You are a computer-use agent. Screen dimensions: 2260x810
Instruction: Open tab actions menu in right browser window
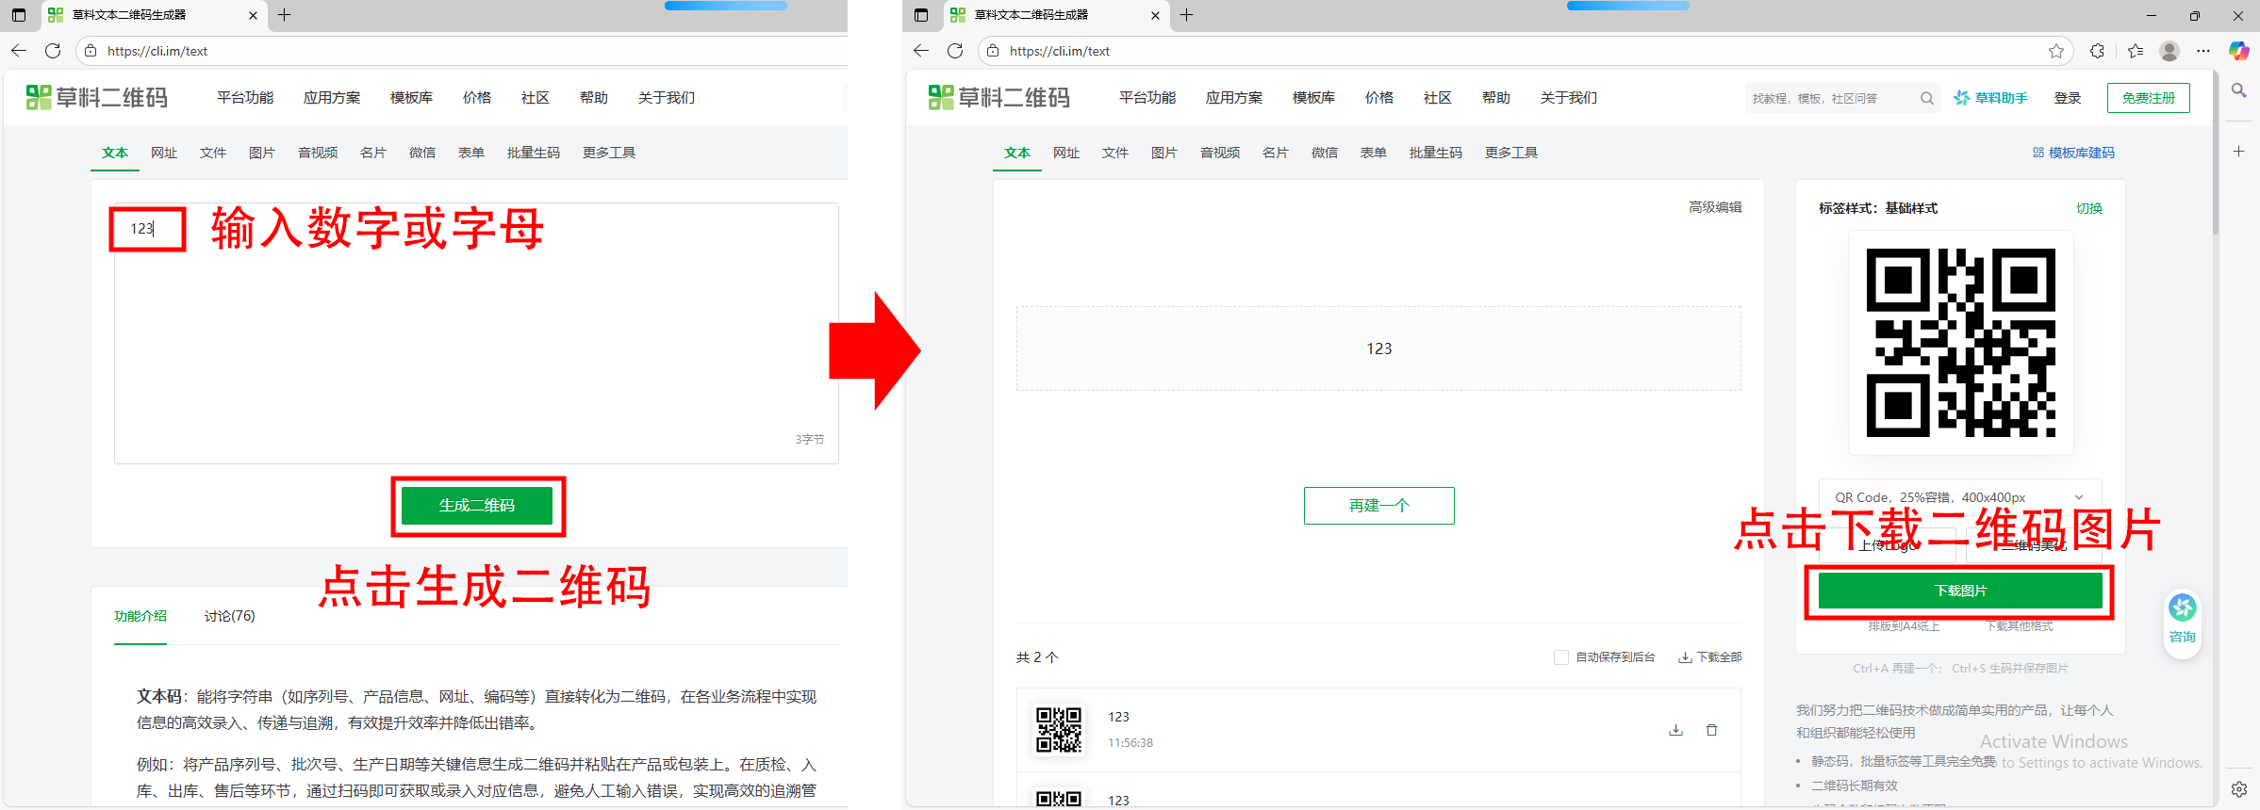tap(921, 15)
